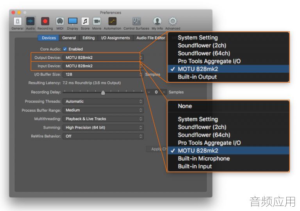Close the Preferences window
This screenshot has height=211, width=300.
pyautogui.click(x=13, y=13)
